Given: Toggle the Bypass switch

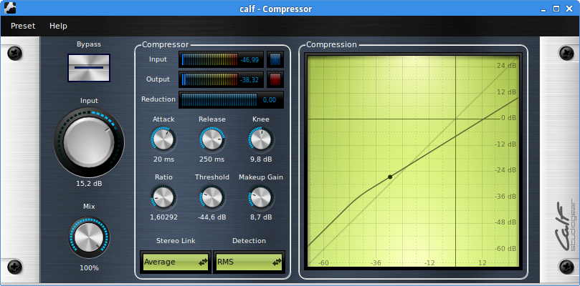Looking at the screenshot, I should (x=89, y=67).
